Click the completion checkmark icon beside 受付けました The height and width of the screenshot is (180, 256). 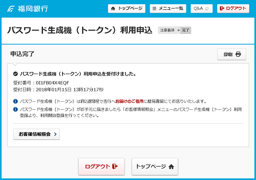(x=16, y=74)
